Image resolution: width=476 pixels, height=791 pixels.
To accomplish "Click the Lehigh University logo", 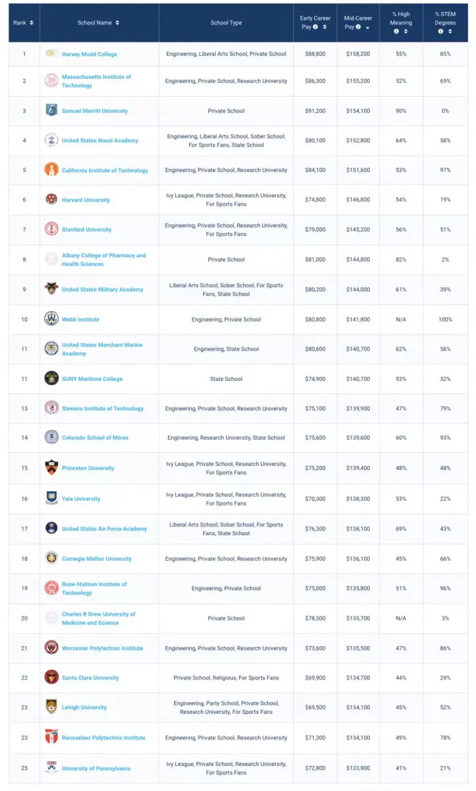I will point(51,707).
